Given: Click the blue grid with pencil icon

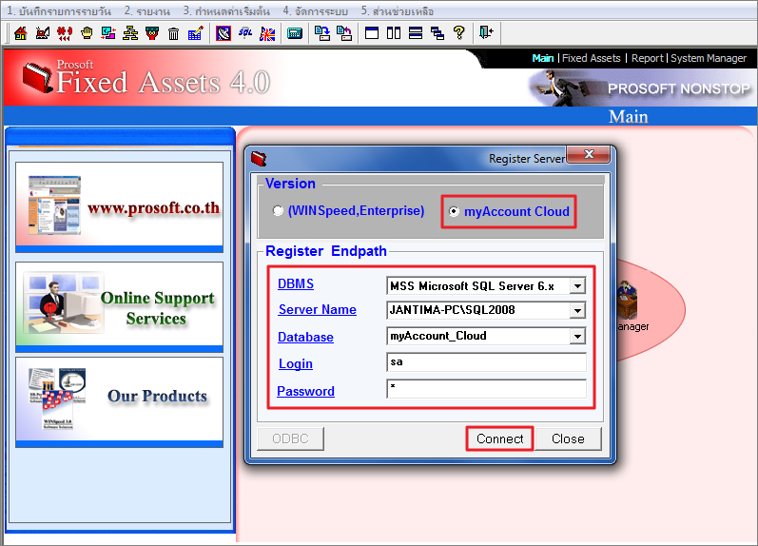Looking at the screenshot, I should [x=195, y=33].
